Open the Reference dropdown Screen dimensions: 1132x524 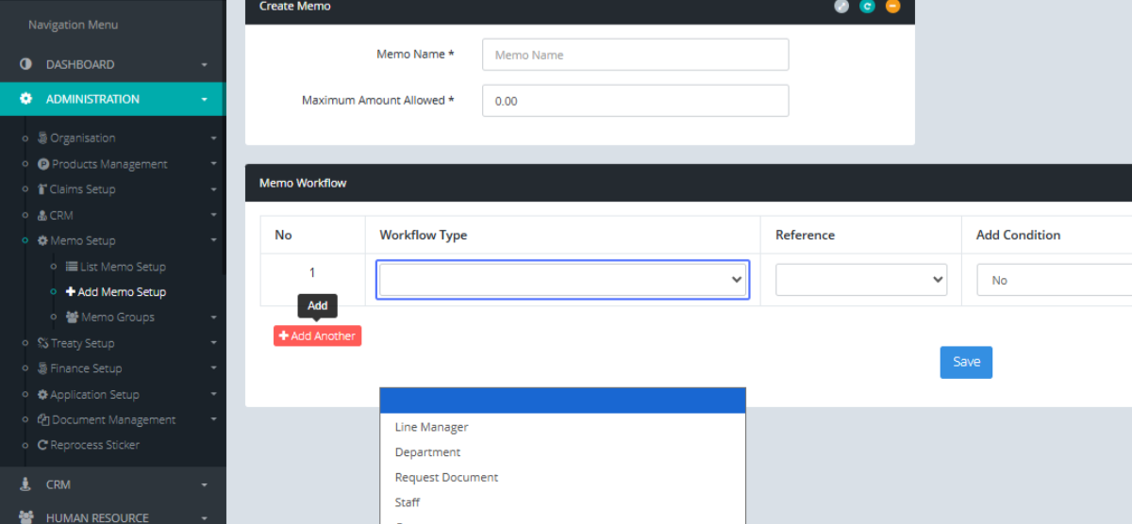(860, 280)
